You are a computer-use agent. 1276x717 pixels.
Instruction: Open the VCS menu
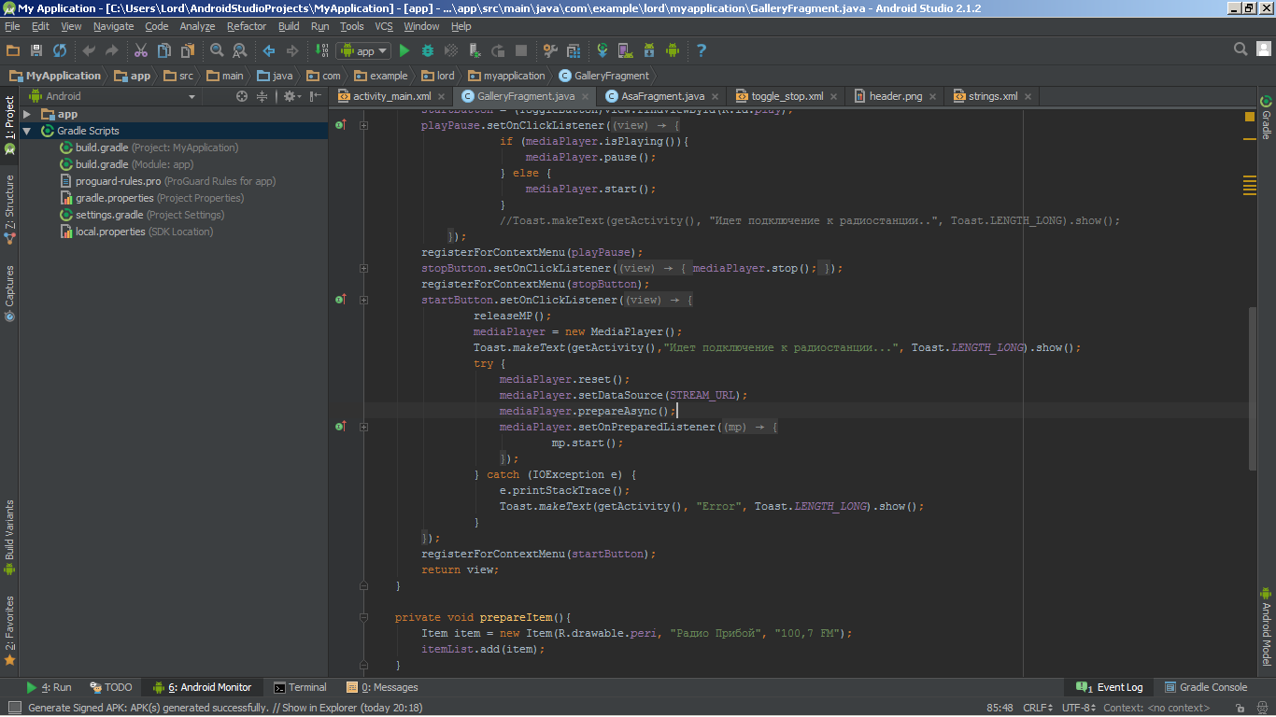pos(384,26)
